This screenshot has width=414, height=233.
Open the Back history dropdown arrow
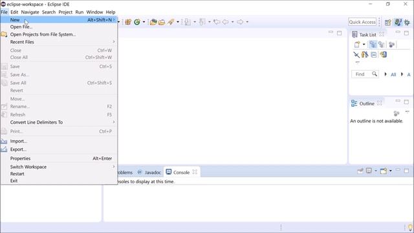(x=233, y=22)
